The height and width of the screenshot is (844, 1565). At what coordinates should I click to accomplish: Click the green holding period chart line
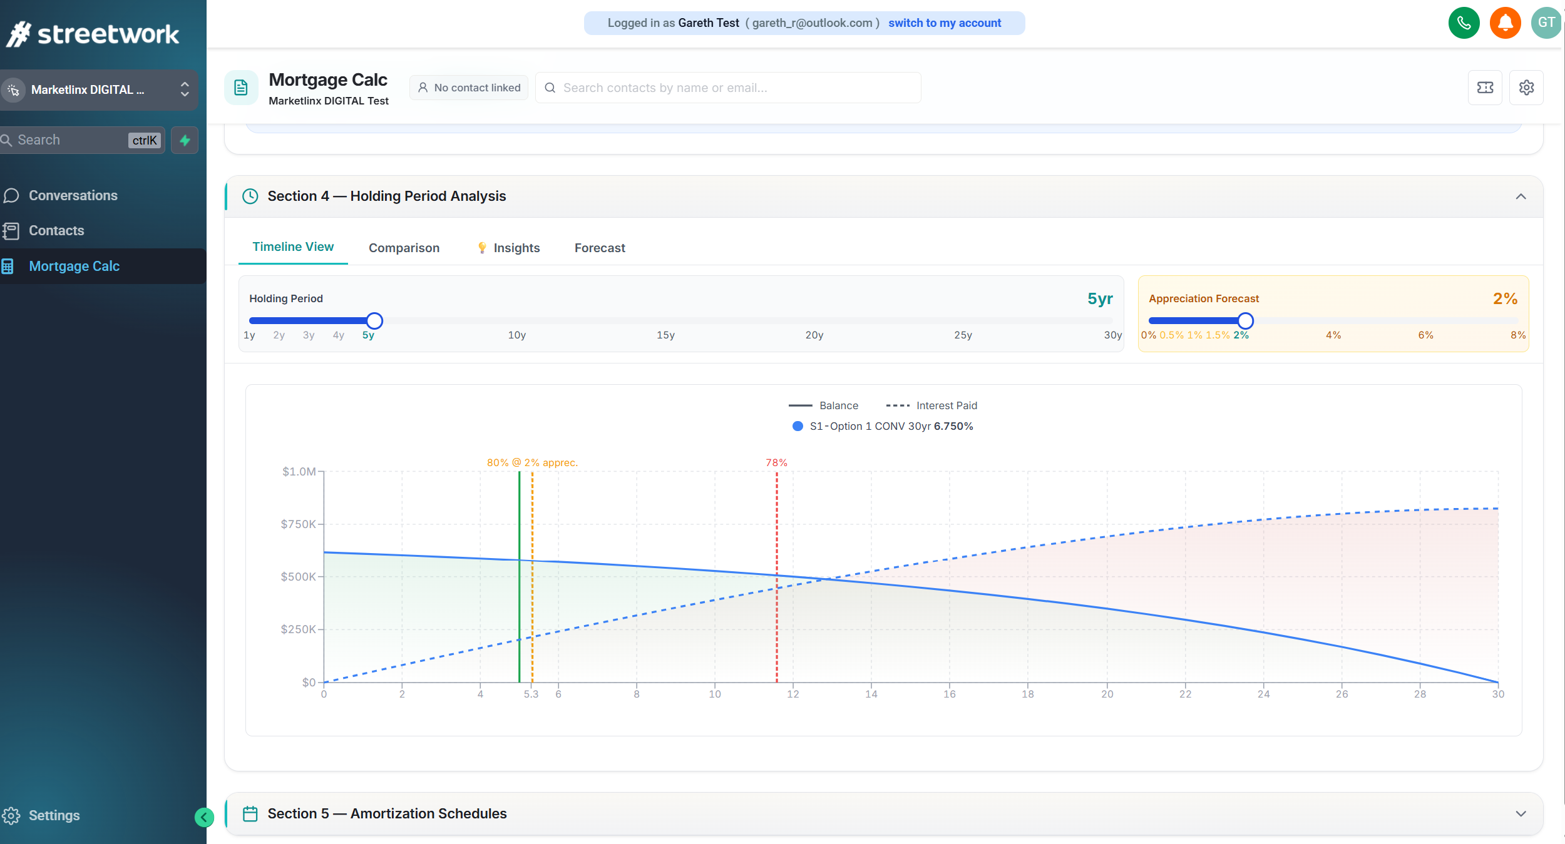coord(519,576)
